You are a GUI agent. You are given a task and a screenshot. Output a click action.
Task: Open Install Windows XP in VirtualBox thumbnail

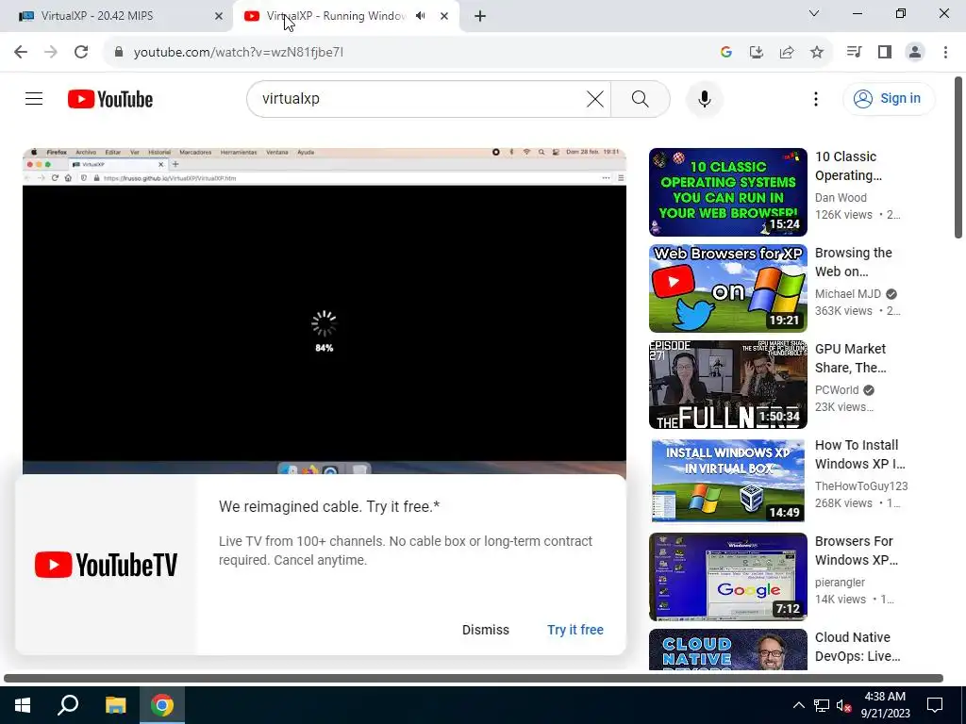(727, 480)
